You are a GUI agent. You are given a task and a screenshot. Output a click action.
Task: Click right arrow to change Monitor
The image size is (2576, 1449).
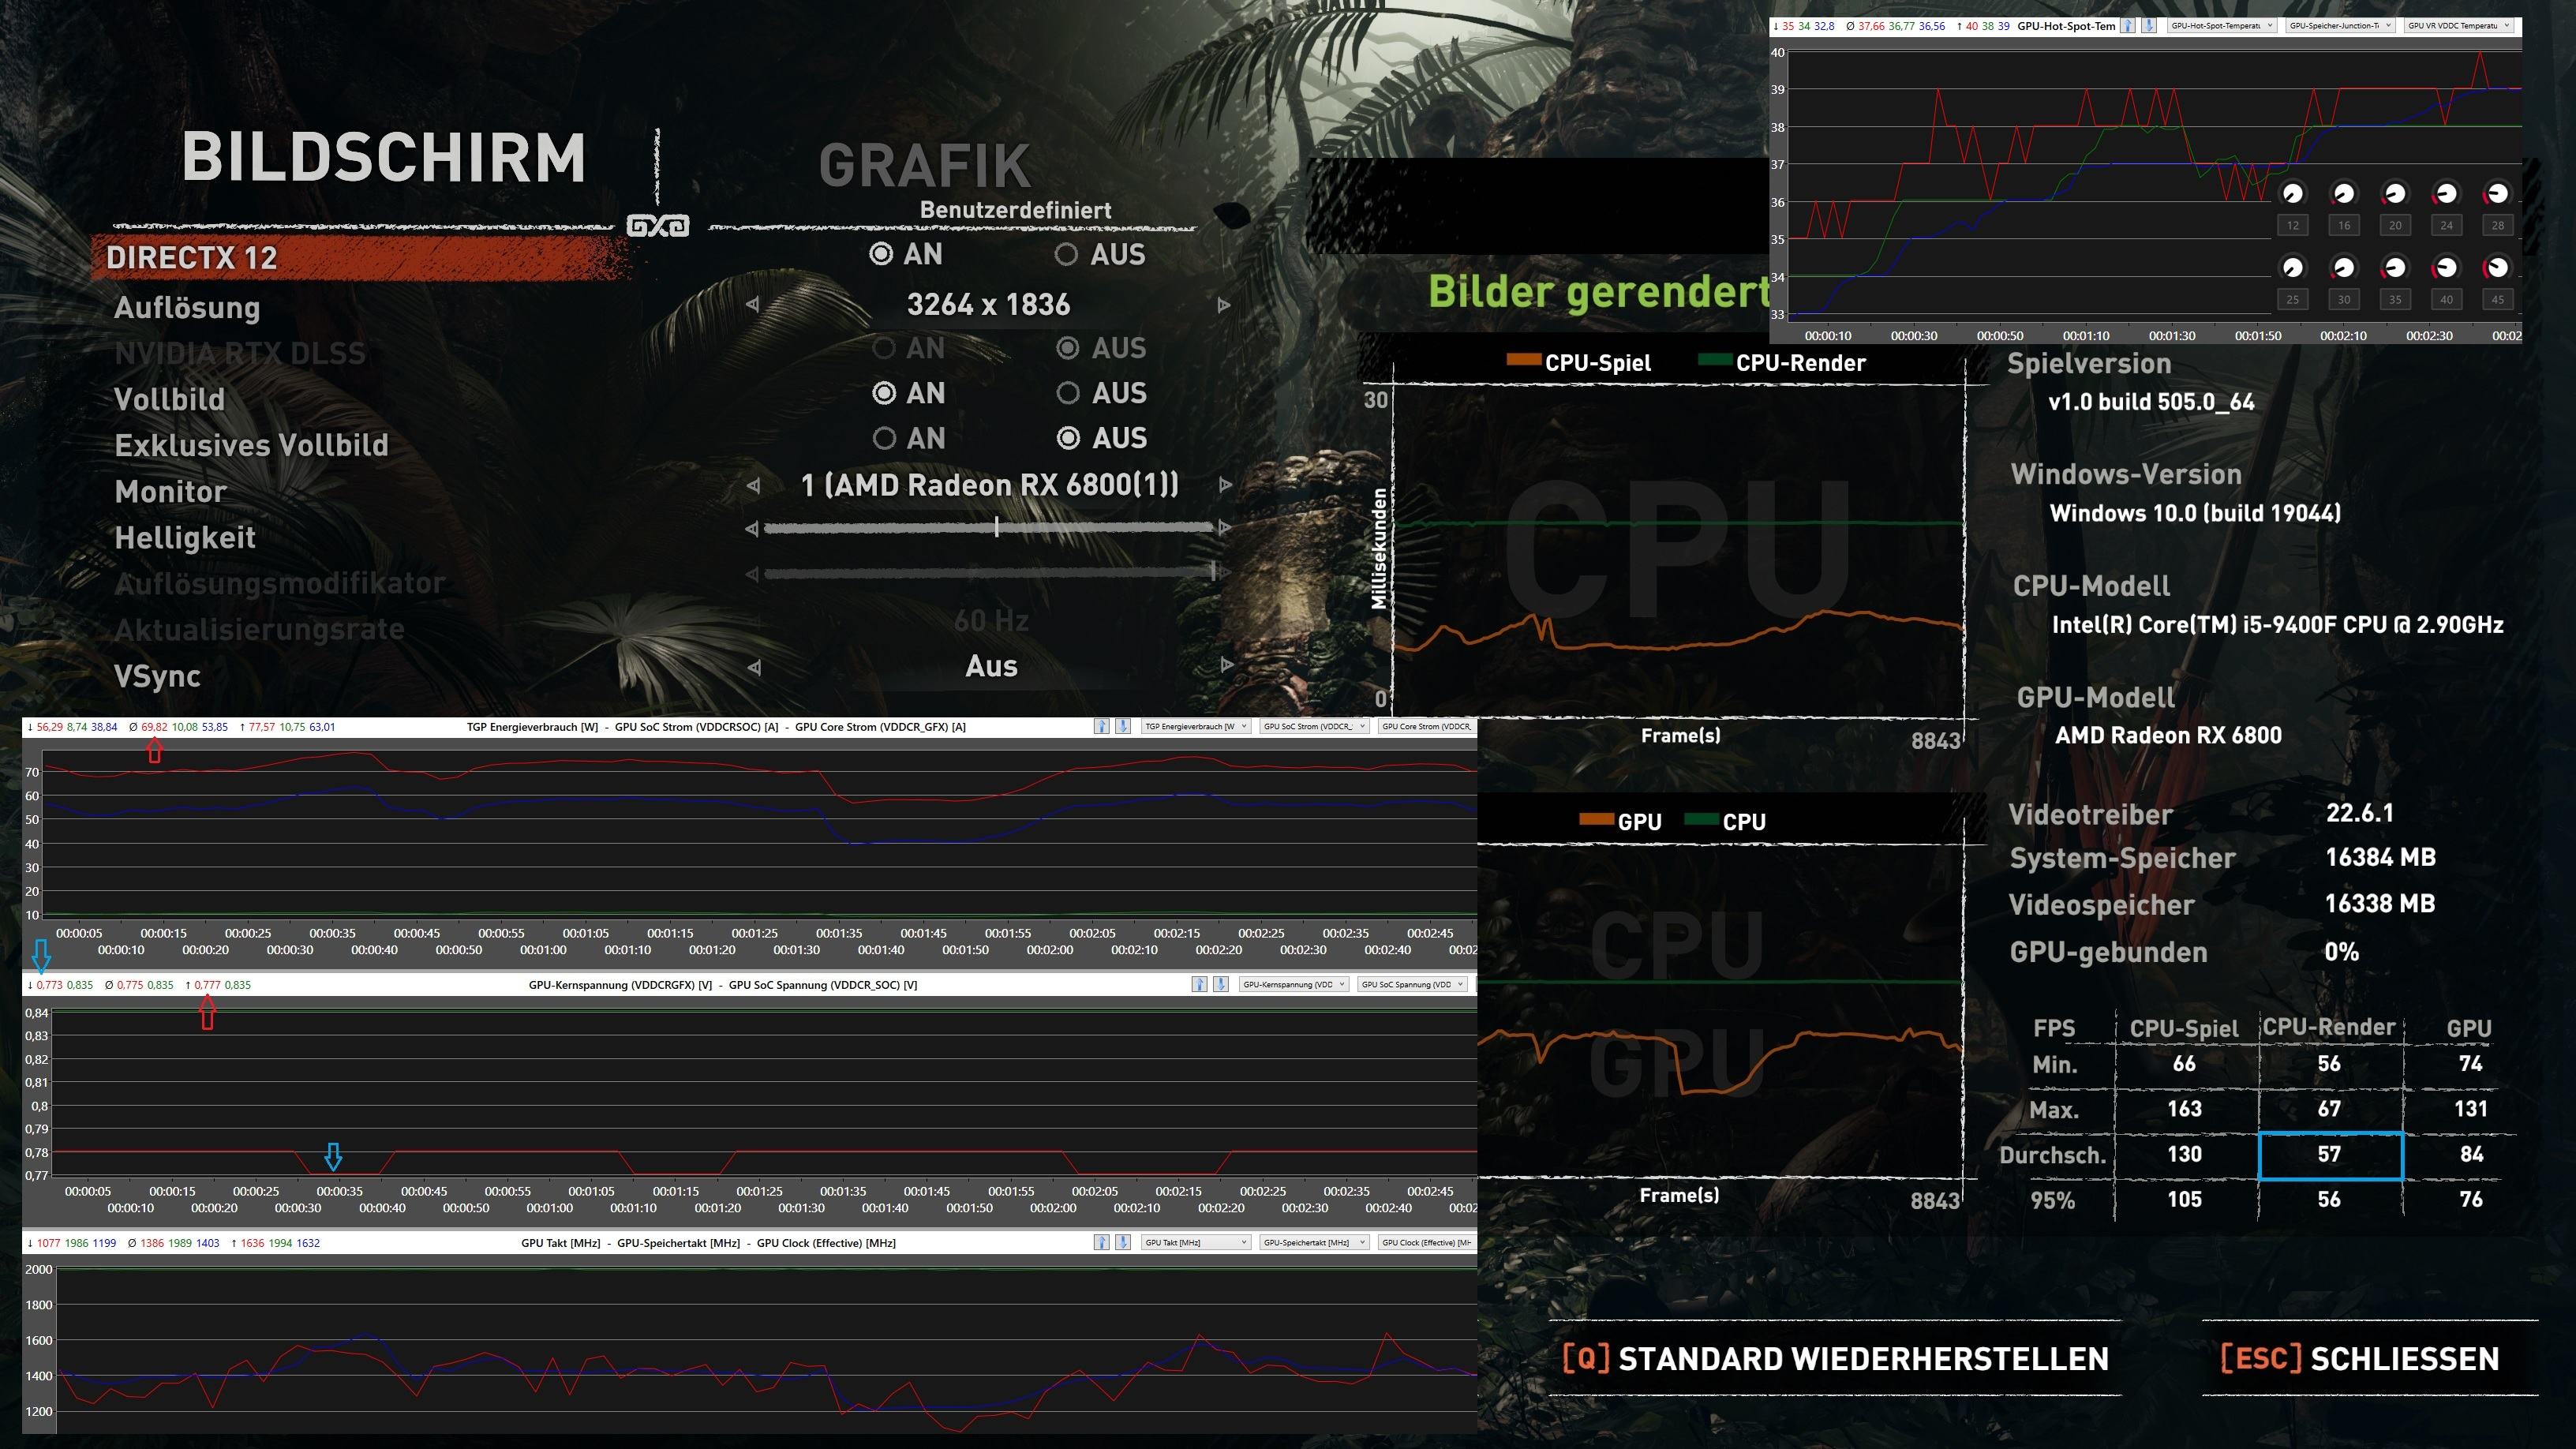(x=1224, y=485)
